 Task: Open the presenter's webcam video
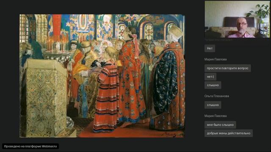[x=237, y=19]
